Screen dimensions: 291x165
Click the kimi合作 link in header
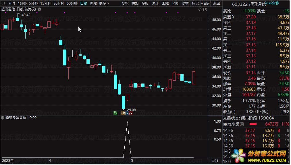click(x=272, y=3)
